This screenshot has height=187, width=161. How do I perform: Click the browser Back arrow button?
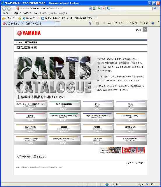[x=4, y=8]
